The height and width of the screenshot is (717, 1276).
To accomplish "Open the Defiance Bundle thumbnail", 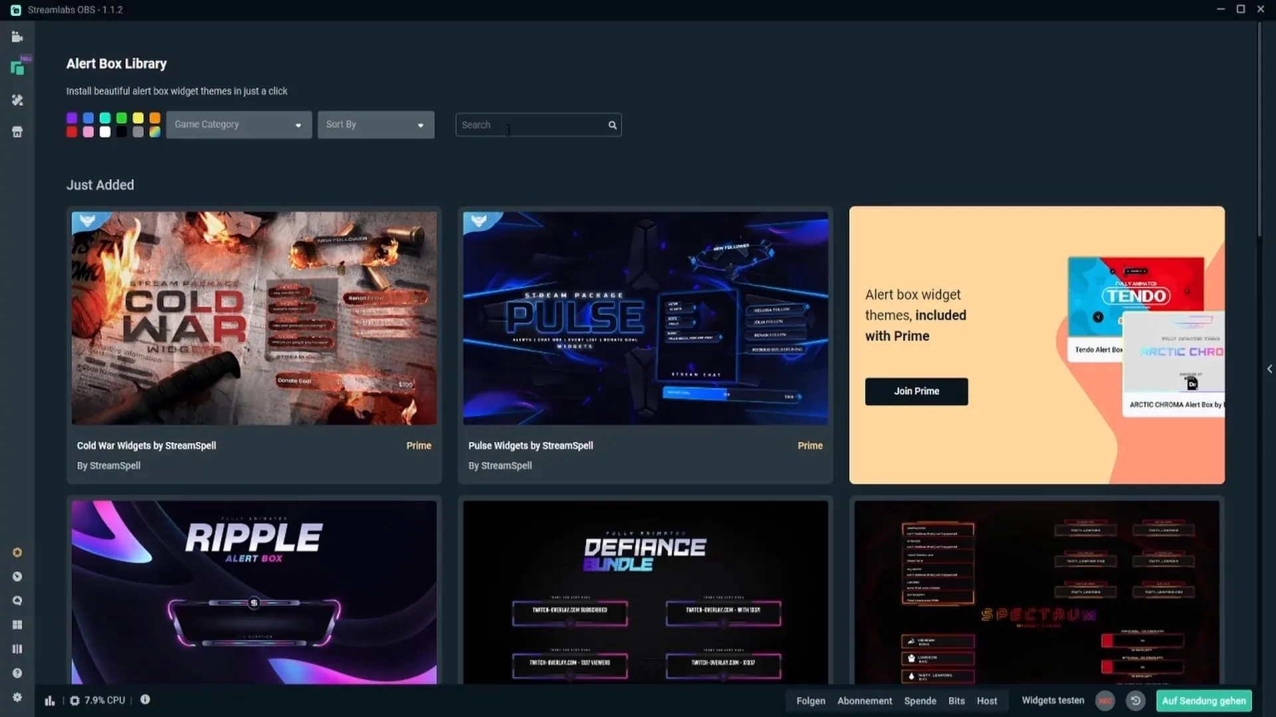I will pyautogui.click(x=646, y=592).
